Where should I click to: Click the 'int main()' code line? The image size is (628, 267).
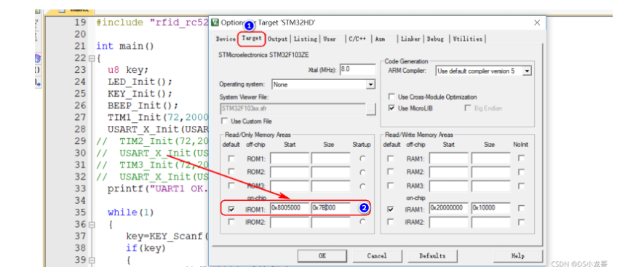125,46
